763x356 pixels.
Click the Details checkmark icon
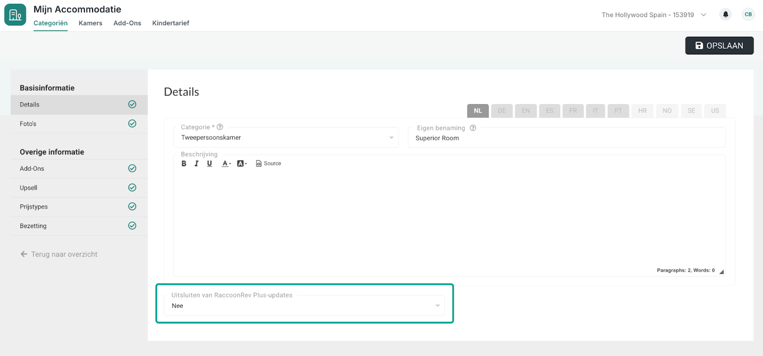click(x=133, y=105)
